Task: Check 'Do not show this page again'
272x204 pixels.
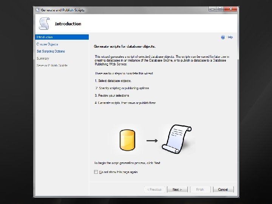Action: (96, 172)
